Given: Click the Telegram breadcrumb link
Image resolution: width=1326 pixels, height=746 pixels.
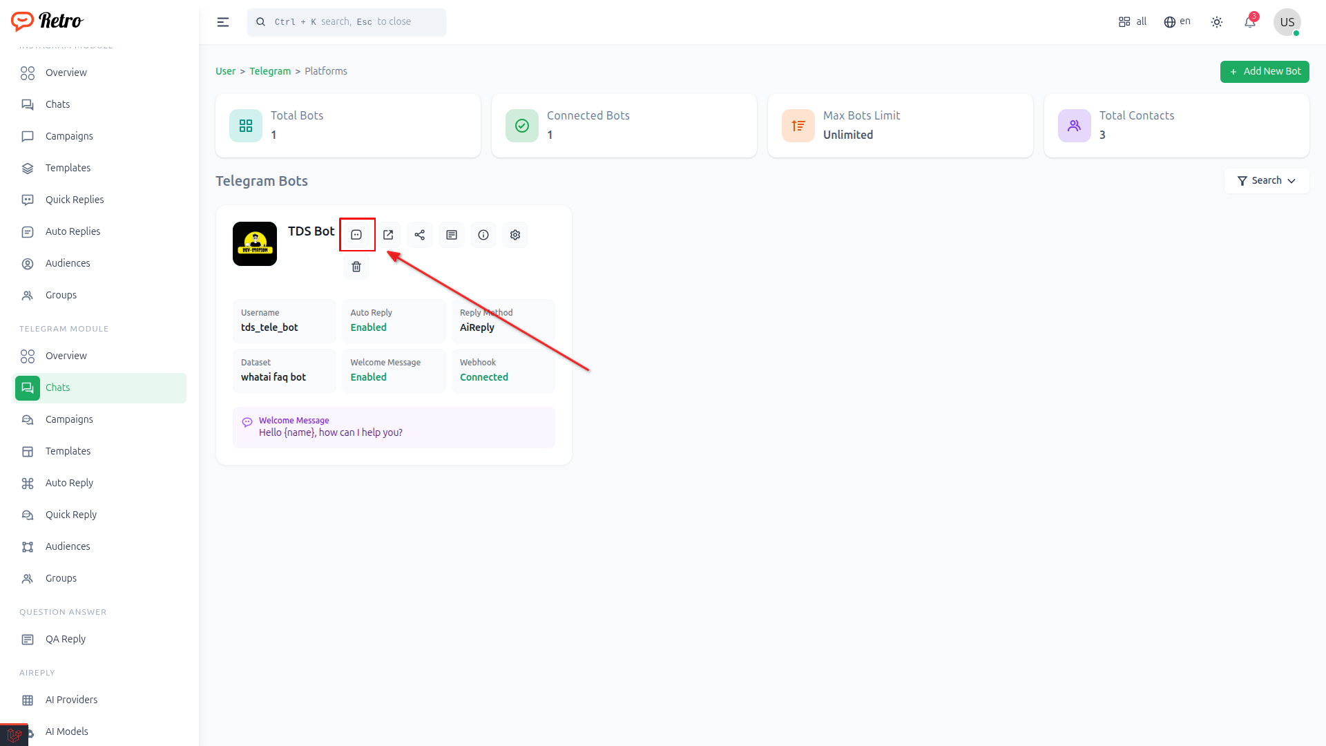Looking at the screenshot, I should [x=270, y=71].
